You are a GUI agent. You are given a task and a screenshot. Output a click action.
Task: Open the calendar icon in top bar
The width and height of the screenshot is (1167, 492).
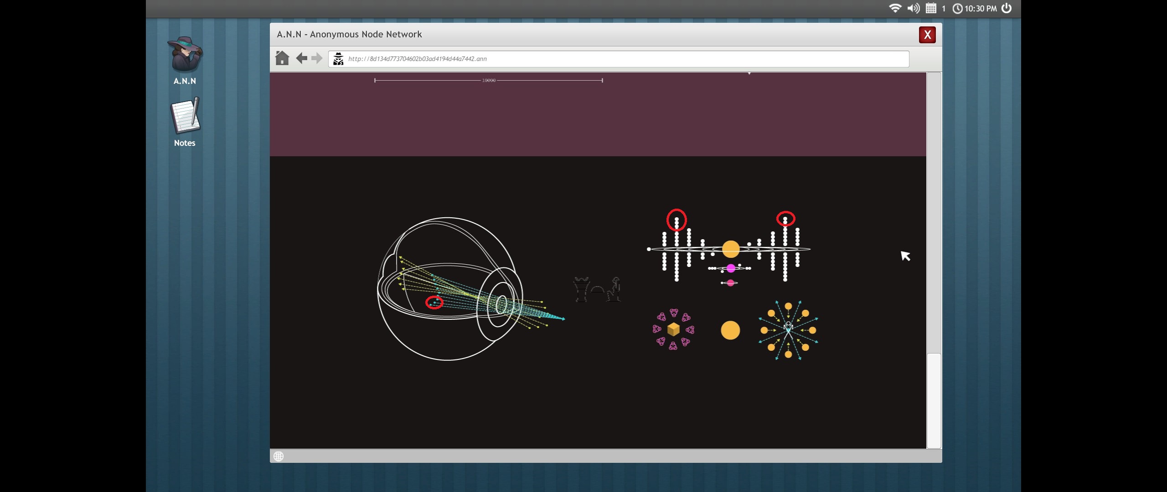tap(931, 8)
